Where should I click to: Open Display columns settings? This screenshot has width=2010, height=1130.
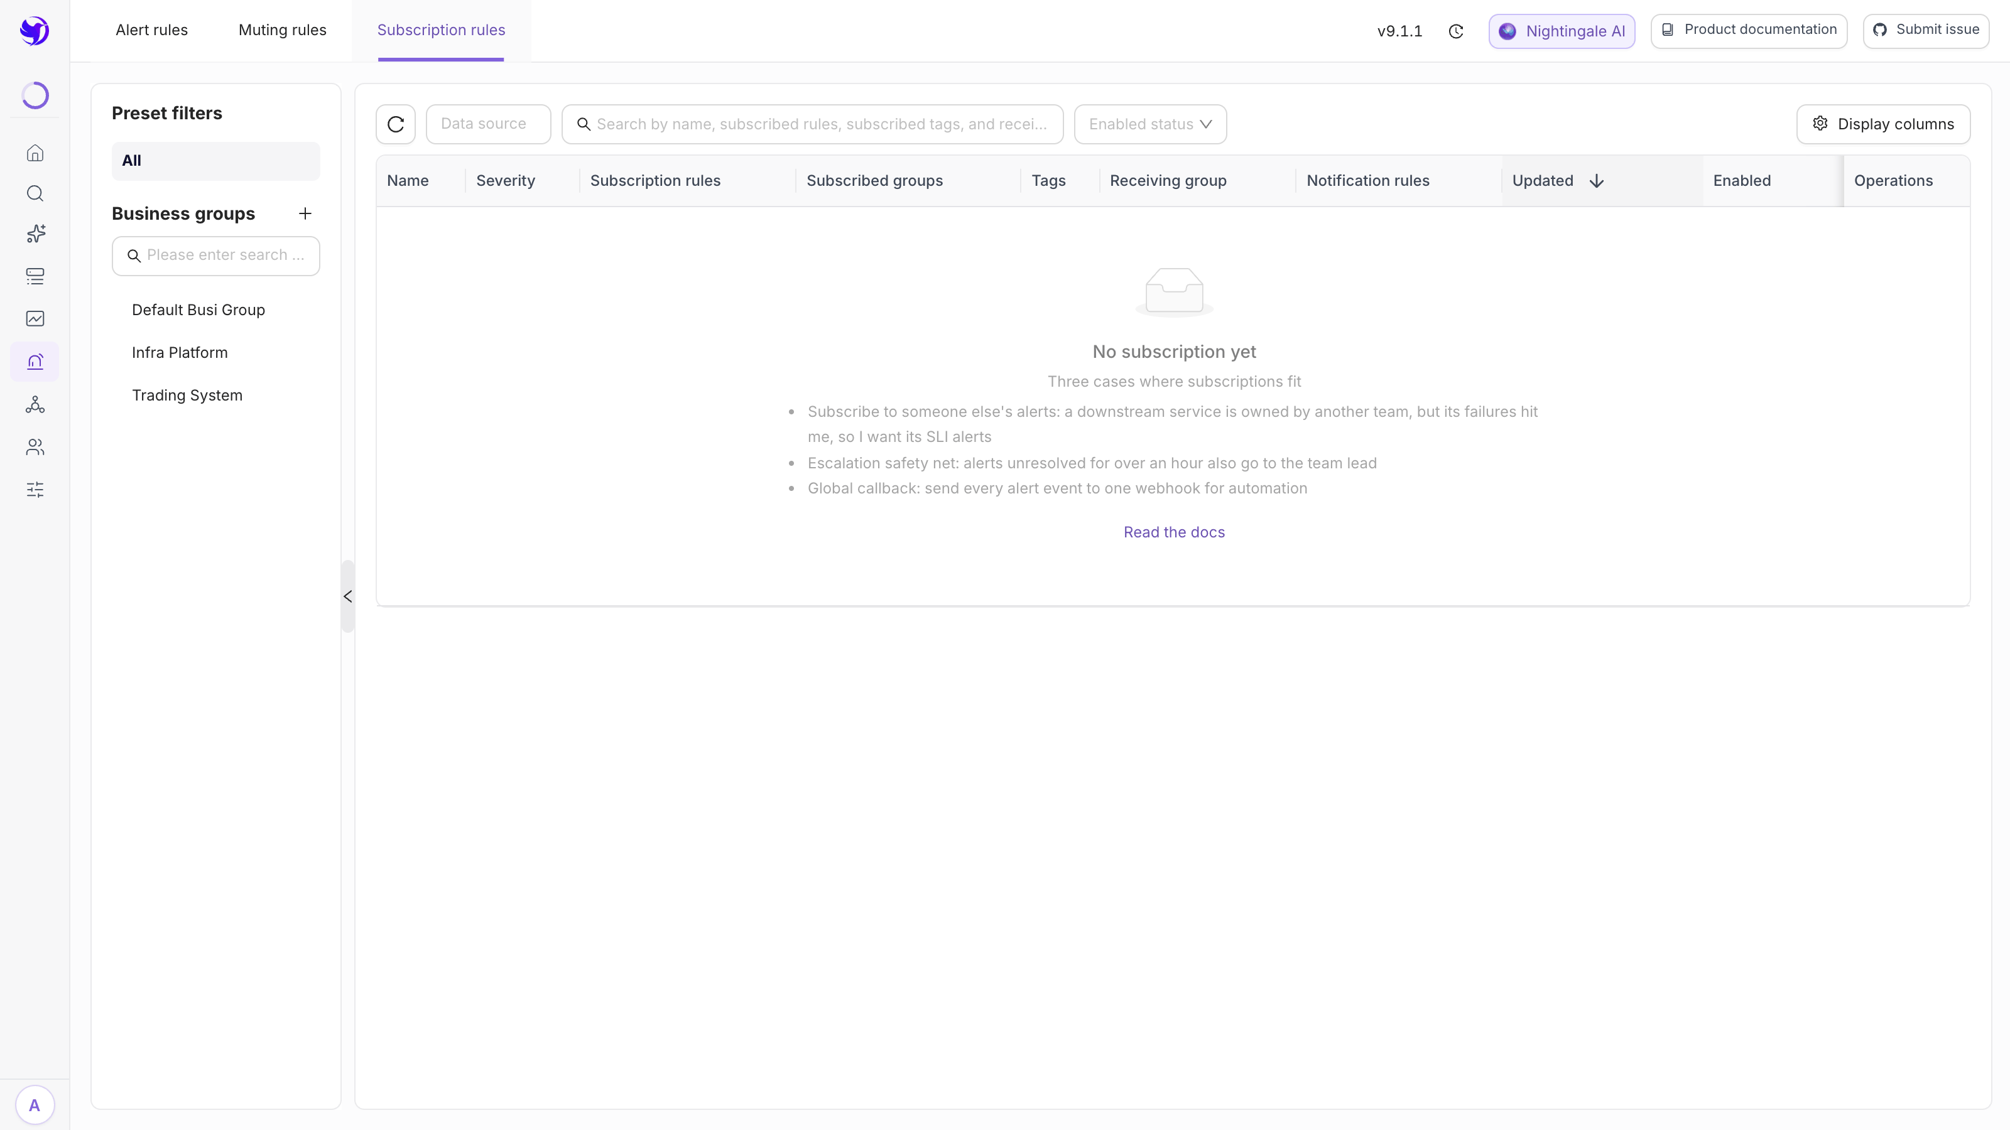[1883, 124]
